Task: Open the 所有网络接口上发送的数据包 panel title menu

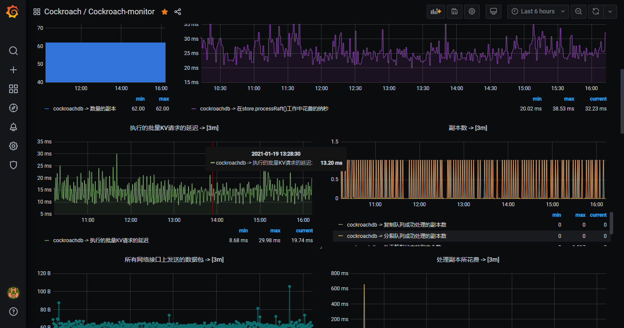Action: (x=174, y=260)
